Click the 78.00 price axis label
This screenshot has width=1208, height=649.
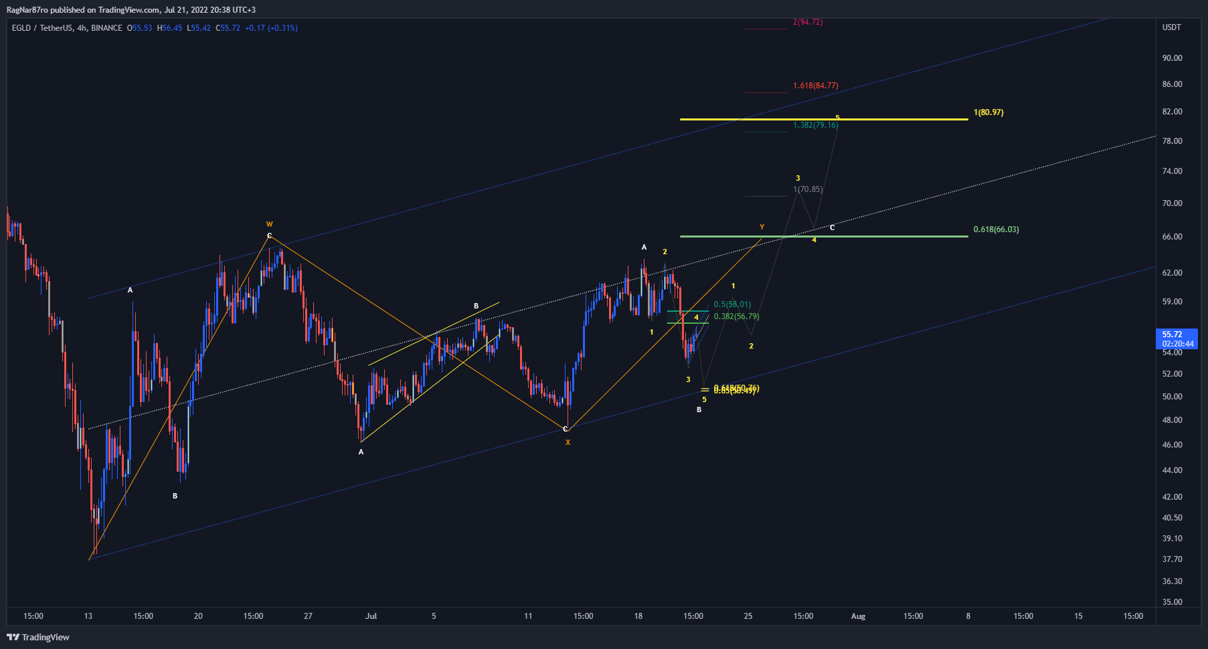click(x=1172, y=141)
